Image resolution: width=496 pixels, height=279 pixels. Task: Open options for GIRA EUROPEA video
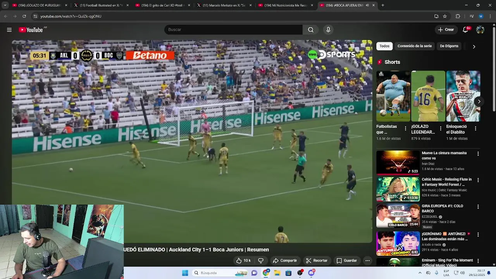tap(478, 207)
